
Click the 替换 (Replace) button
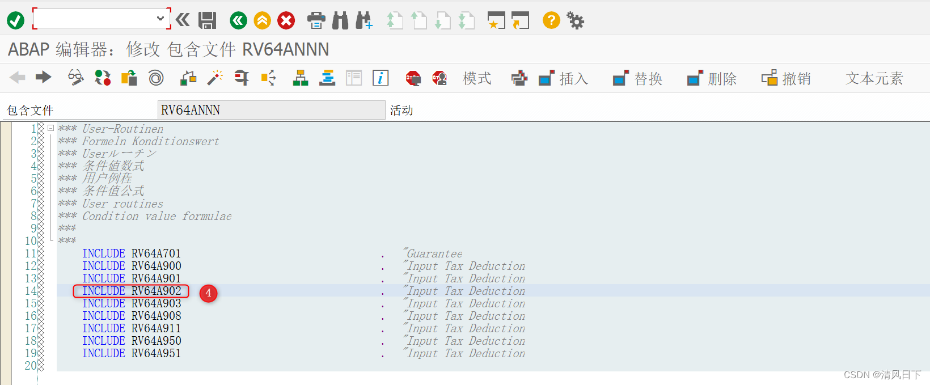click(x=638, y=78)
